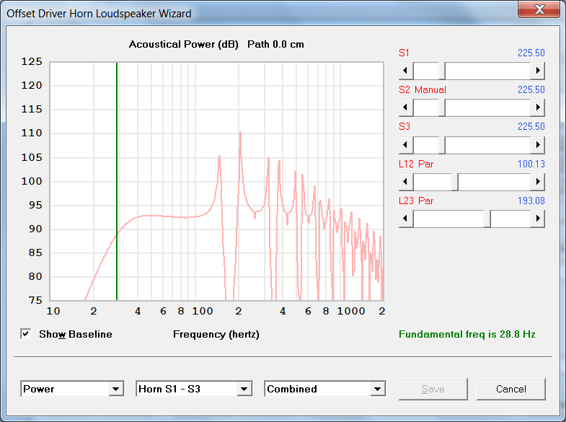Click the L12 Par slider right arrow

[537, 182]
